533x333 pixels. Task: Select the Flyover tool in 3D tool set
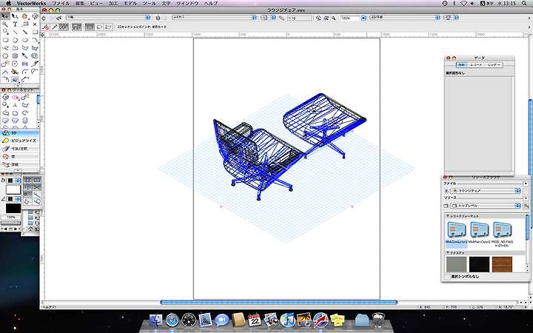click(5, 97)
